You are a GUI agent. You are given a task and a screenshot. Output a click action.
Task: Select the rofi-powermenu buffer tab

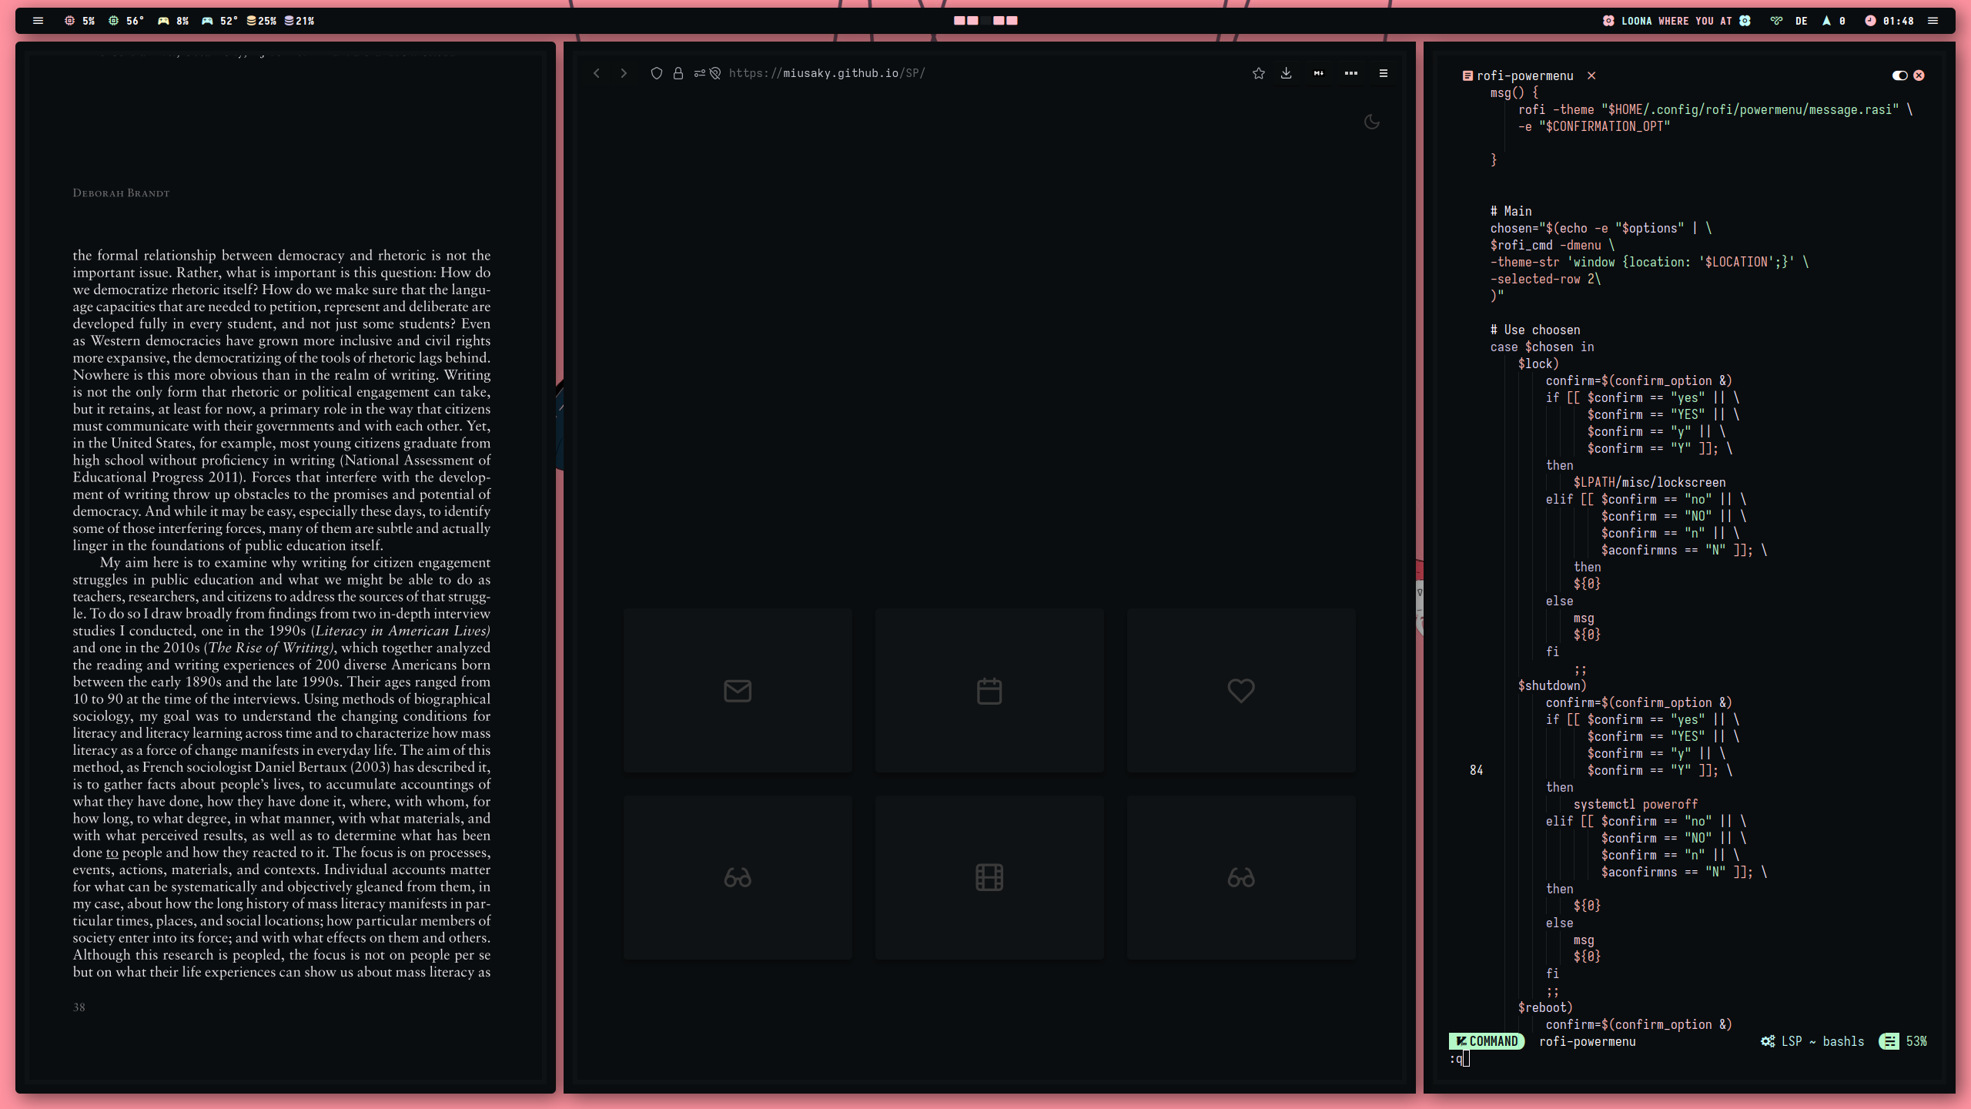pyautogui.click(x=1524, y=75)
